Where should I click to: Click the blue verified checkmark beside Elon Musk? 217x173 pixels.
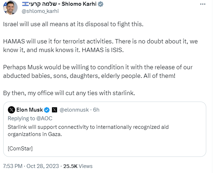click(47, 109)
